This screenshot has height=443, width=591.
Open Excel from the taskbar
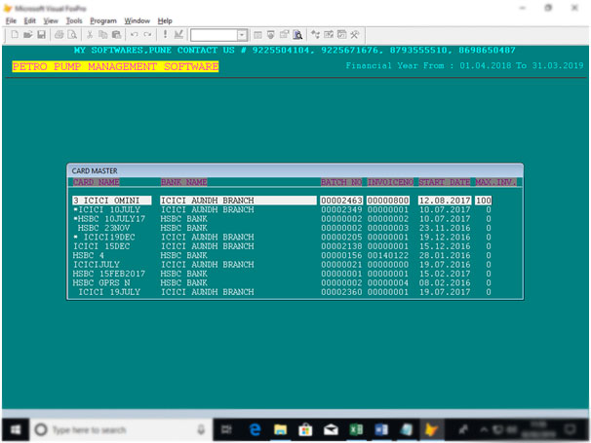click(x=356, y=429)
